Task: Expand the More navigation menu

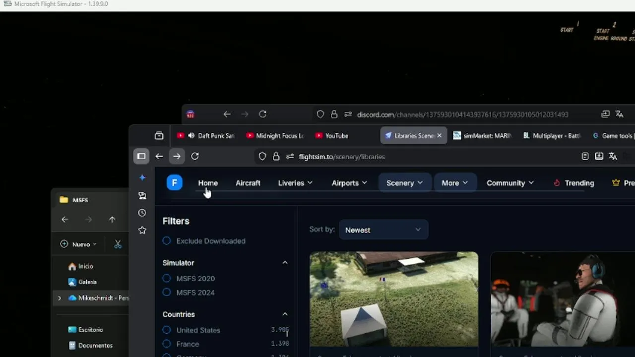Action: coord(454,183)
